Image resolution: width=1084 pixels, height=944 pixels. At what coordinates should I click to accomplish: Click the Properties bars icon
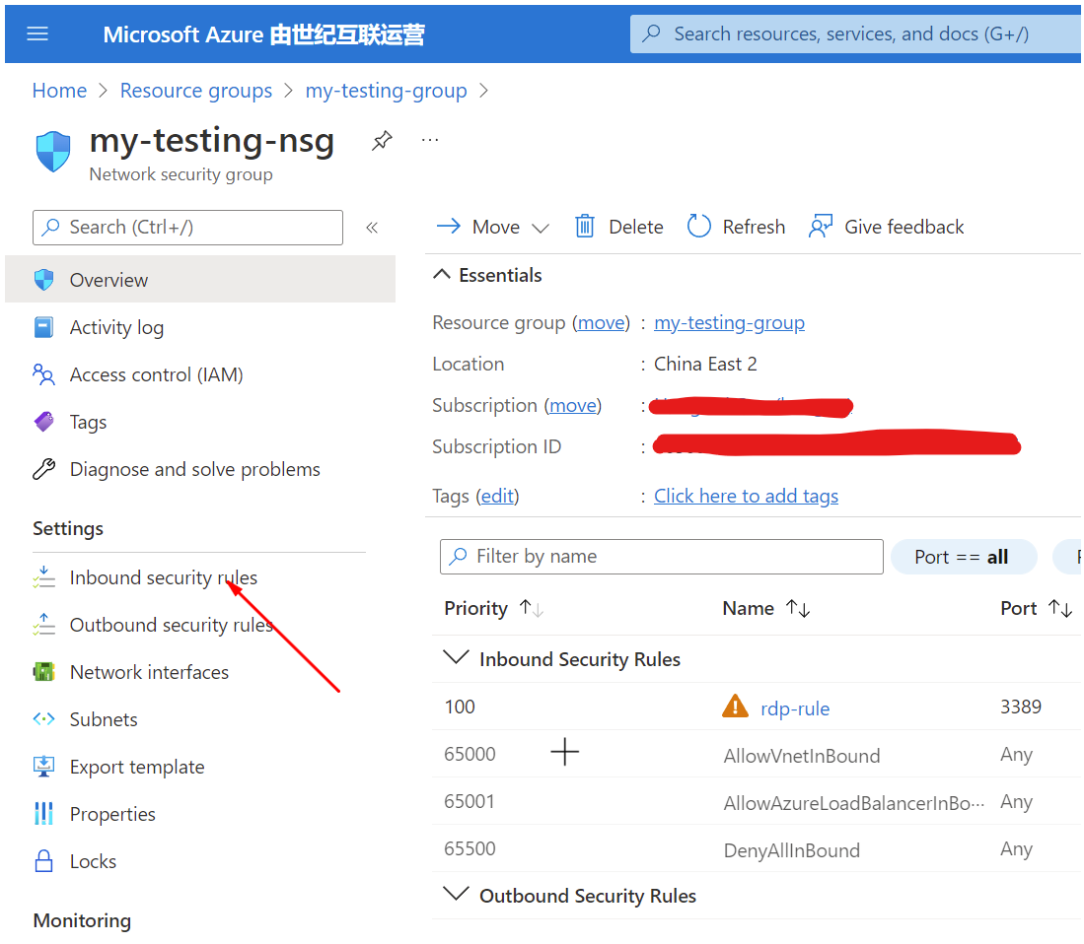tap(44, 814)
